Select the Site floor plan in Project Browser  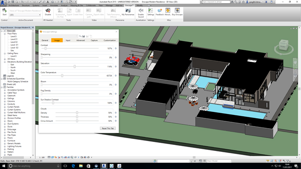point(12,51)
